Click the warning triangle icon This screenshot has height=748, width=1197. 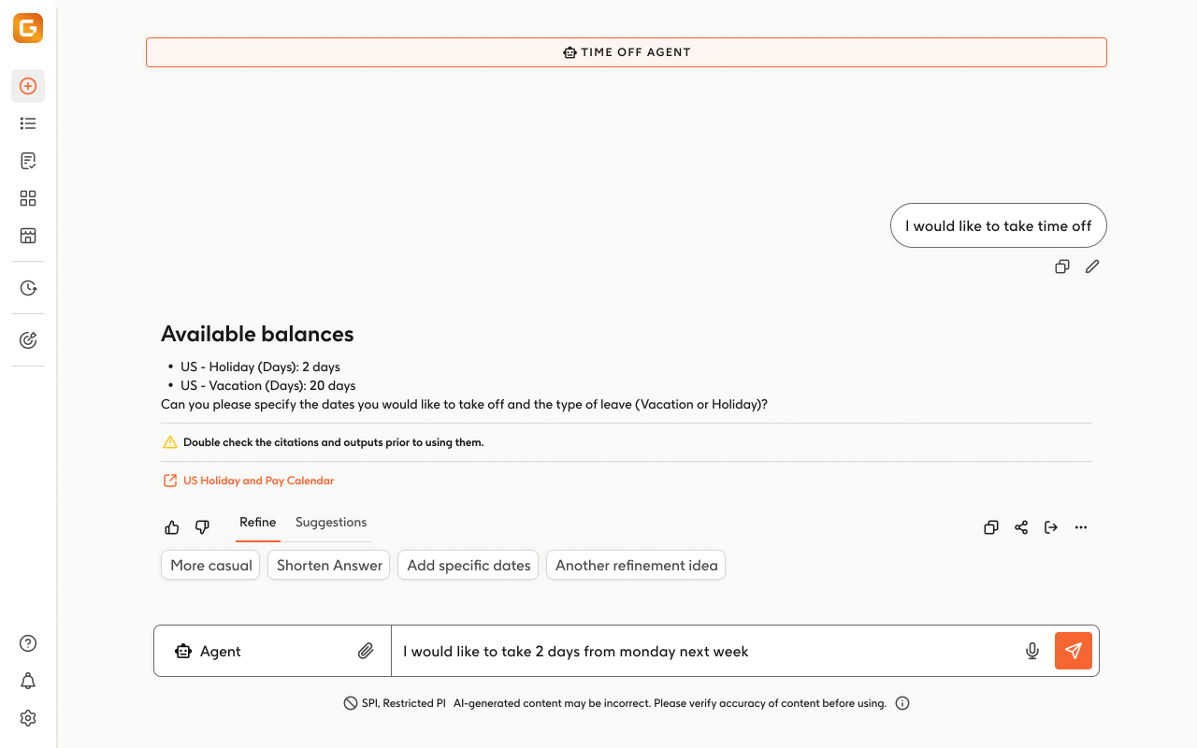click(170, 442)
